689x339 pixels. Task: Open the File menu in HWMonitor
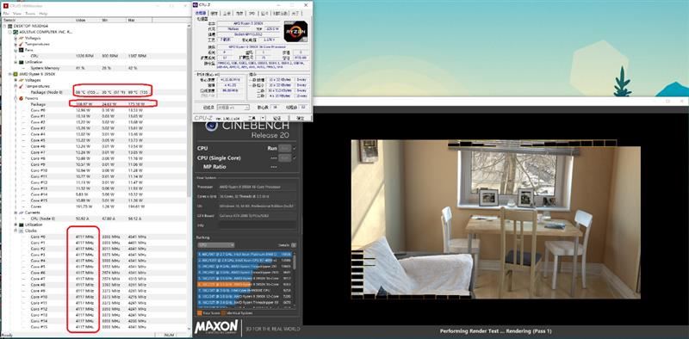coord(6,14)
